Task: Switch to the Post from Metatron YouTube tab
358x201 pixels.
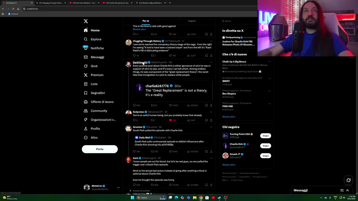Action: tap(84, 3)
